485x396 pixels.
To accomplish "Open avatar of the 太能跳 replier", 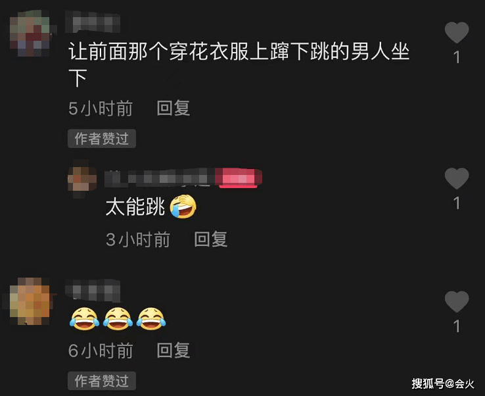I will 82,179.
